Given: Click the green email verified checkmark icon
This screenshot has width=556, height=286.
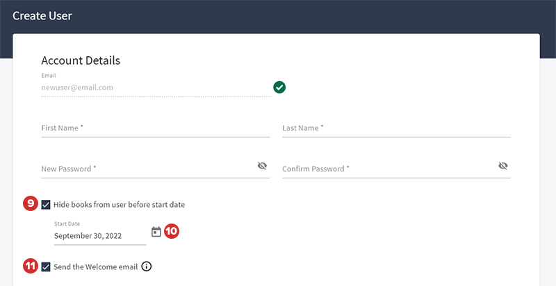Looking at the screenshot, I should pyautogui.click(x=279, y=87).
